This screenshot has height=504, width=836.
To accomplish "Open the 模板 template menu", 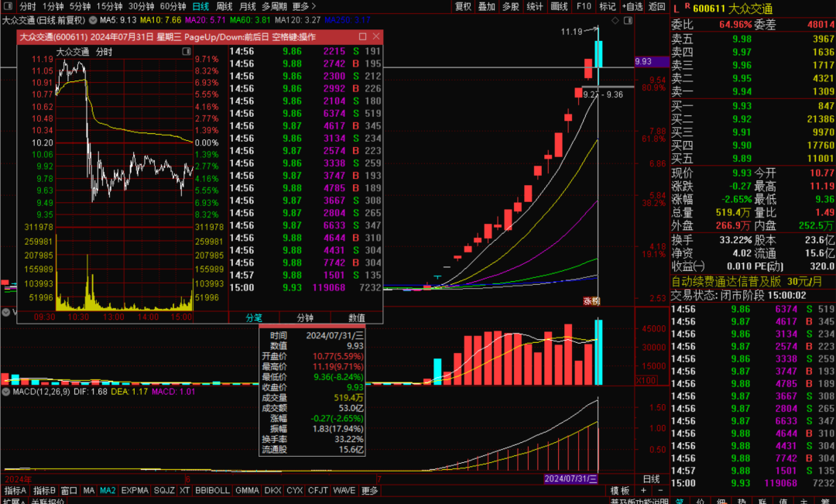I will click(619, 490).
